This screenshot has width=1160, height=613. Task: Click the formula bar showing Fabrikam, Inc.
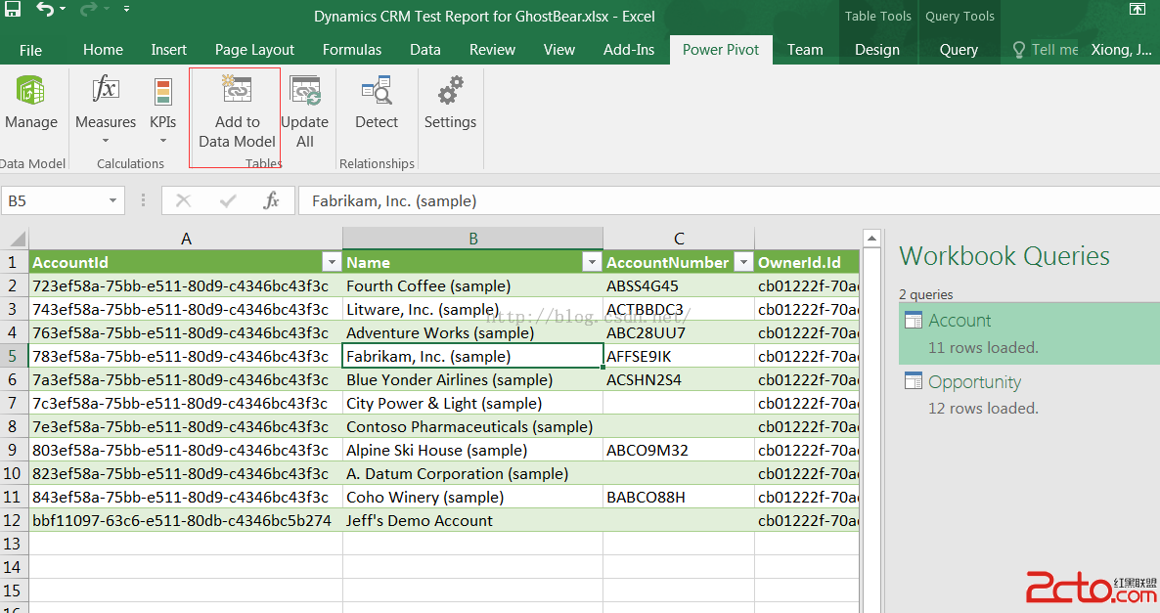pyautogui.click(x=729, y=200)
